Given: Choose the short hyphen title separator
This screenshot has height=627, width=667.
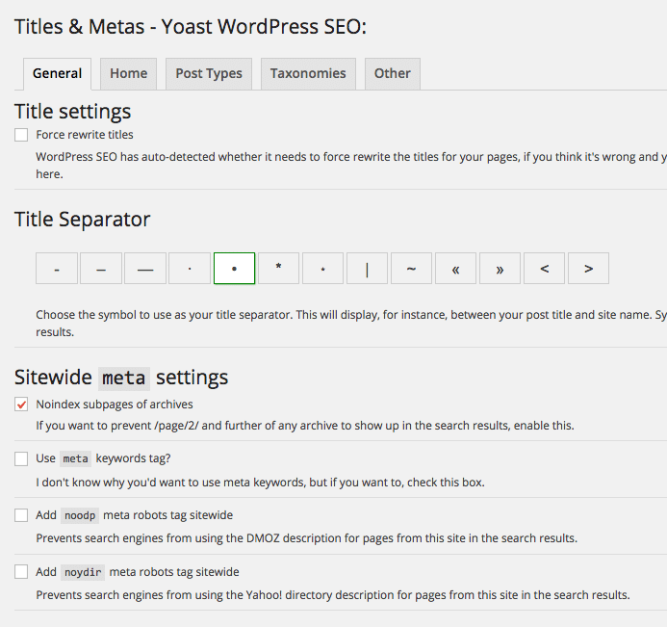Looking at the screenshot, I should [57, 268].
